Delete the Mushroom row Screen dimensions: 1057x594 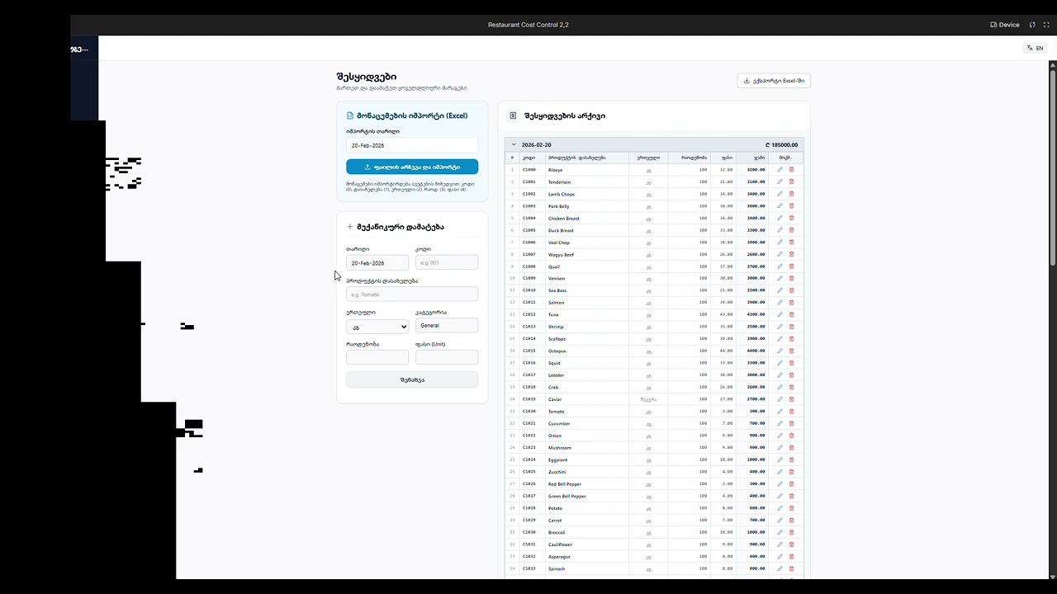coord(791,448)
